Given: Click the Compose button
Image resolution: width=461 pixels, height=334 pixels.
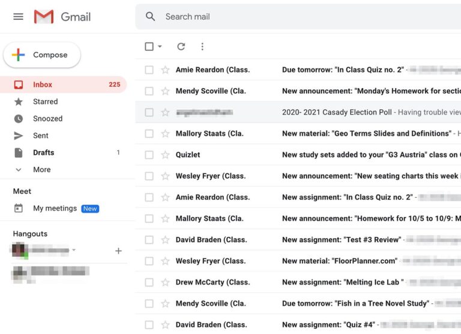Looking at the screenshot, I should 42,55.
